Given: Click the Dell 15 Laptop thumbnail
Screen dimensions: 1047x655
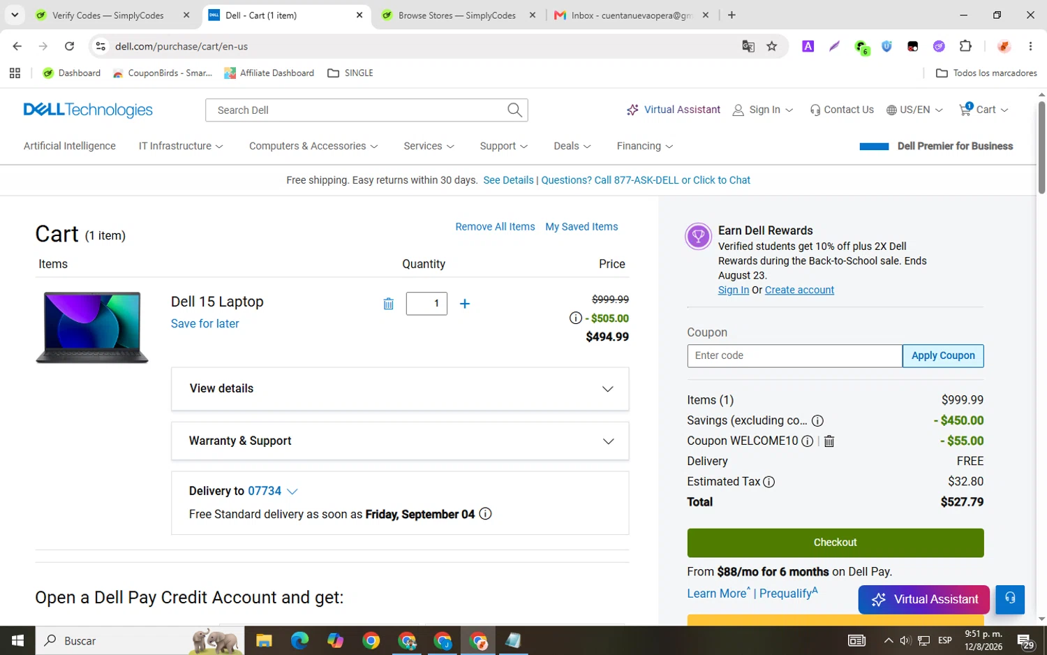Looking at the screenshot, I should [92, 327].
